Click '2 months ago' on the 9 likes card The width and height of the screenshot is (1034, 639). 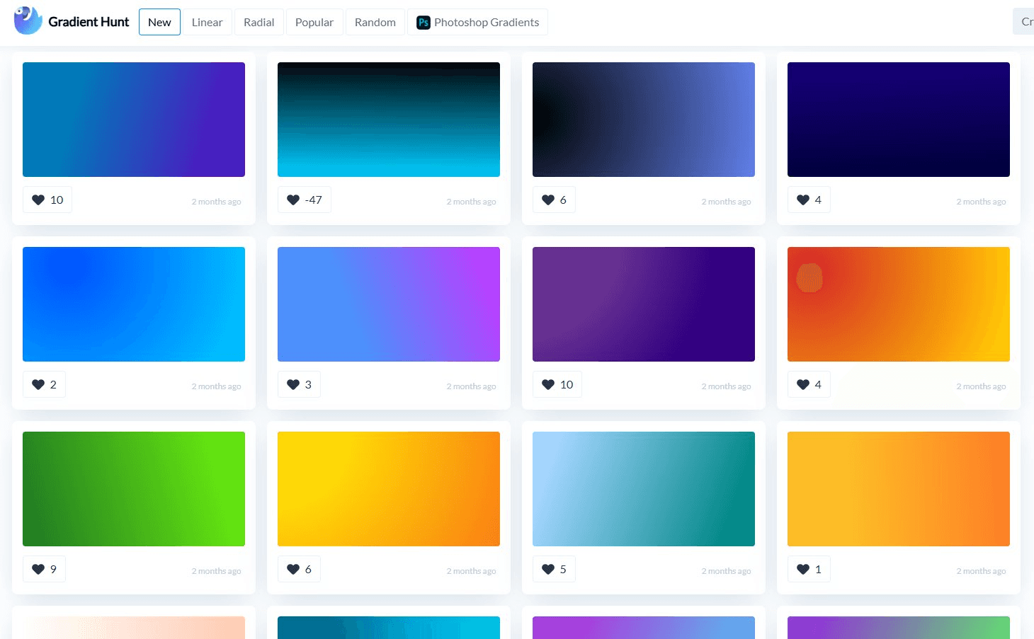click(x=216, y=571)
